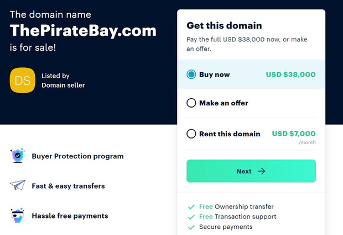Click the USD $7,000 monthly rent price
This screenshot has height=235, width=343.
pos(294,133)
